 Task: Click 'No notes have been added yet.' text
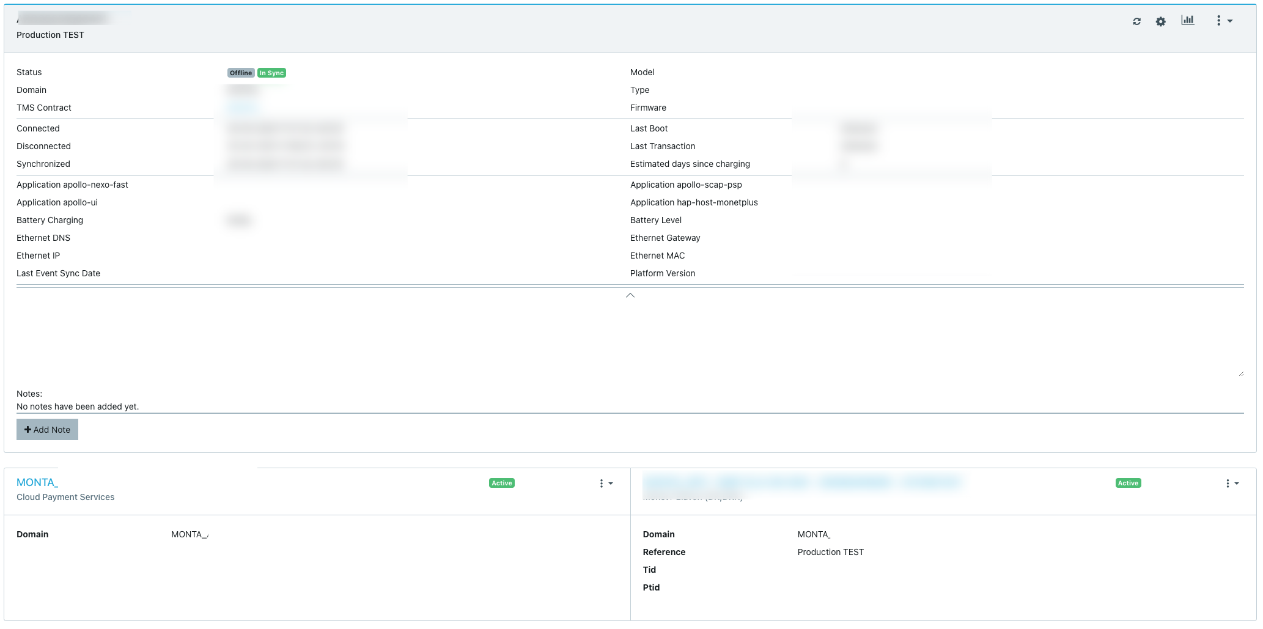(78, 406)
